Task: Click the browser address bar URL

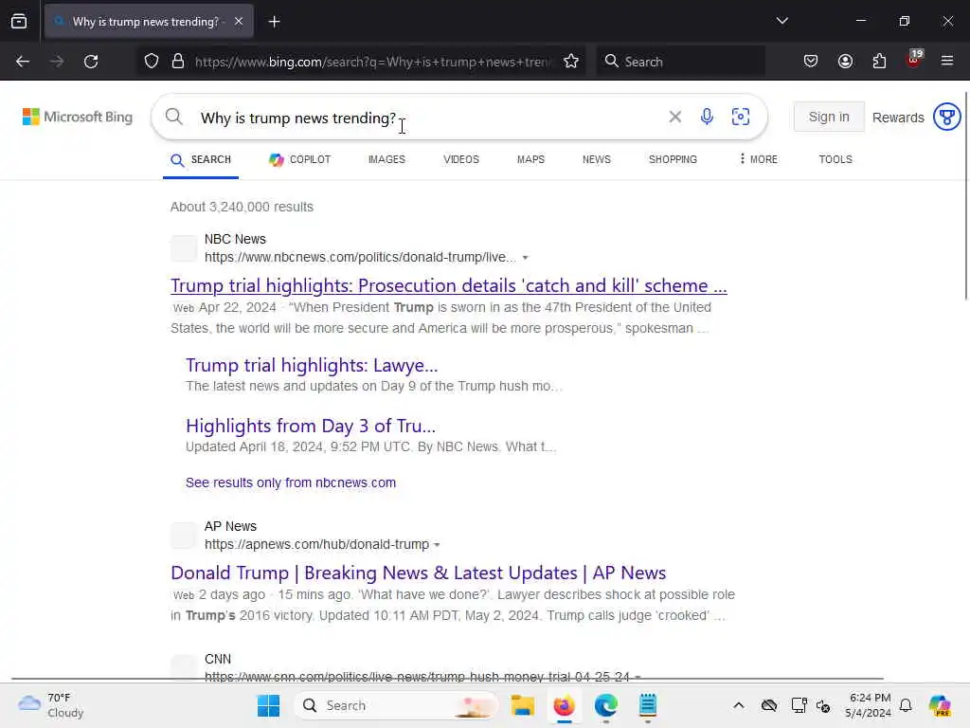Action: point(372,62)
